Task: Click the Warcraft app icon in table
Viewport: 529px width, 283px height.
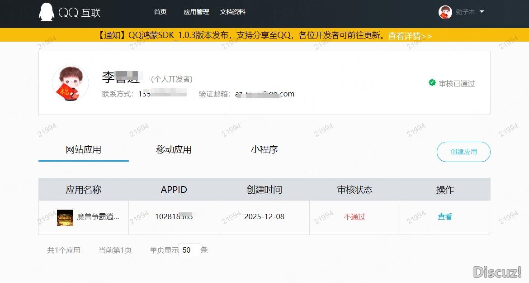Action: click(65, 217)
